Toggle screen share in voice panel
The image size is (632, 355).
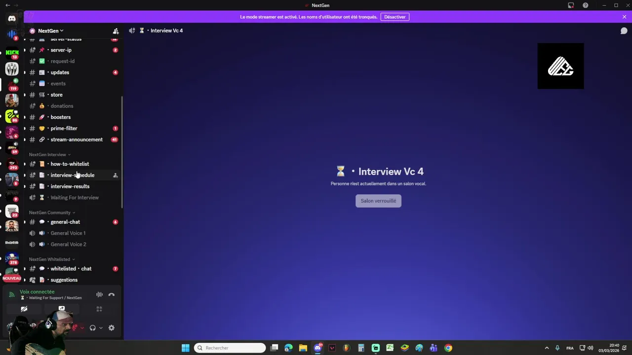click(x=62, y=309)
